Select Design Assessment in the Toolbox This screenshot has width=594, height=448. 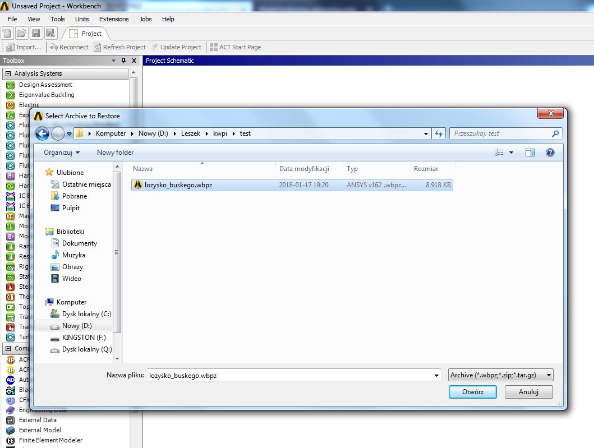pyautogui.click(x=45, y=85)
